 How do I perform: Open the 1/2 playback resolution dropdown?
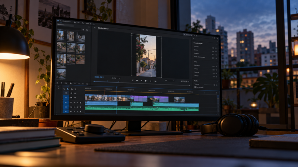[x=169, y=81]
